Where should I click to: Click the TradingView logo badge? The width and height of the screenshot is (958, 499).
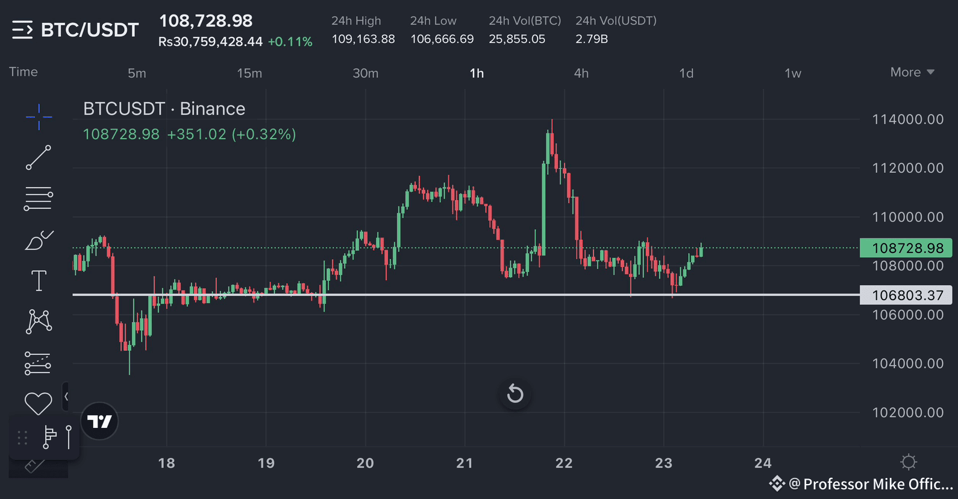pos(99,421)
